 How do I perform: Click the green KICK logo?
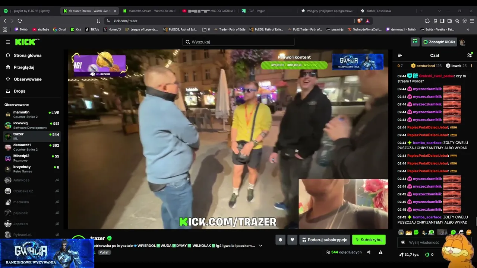click(27, 42)
